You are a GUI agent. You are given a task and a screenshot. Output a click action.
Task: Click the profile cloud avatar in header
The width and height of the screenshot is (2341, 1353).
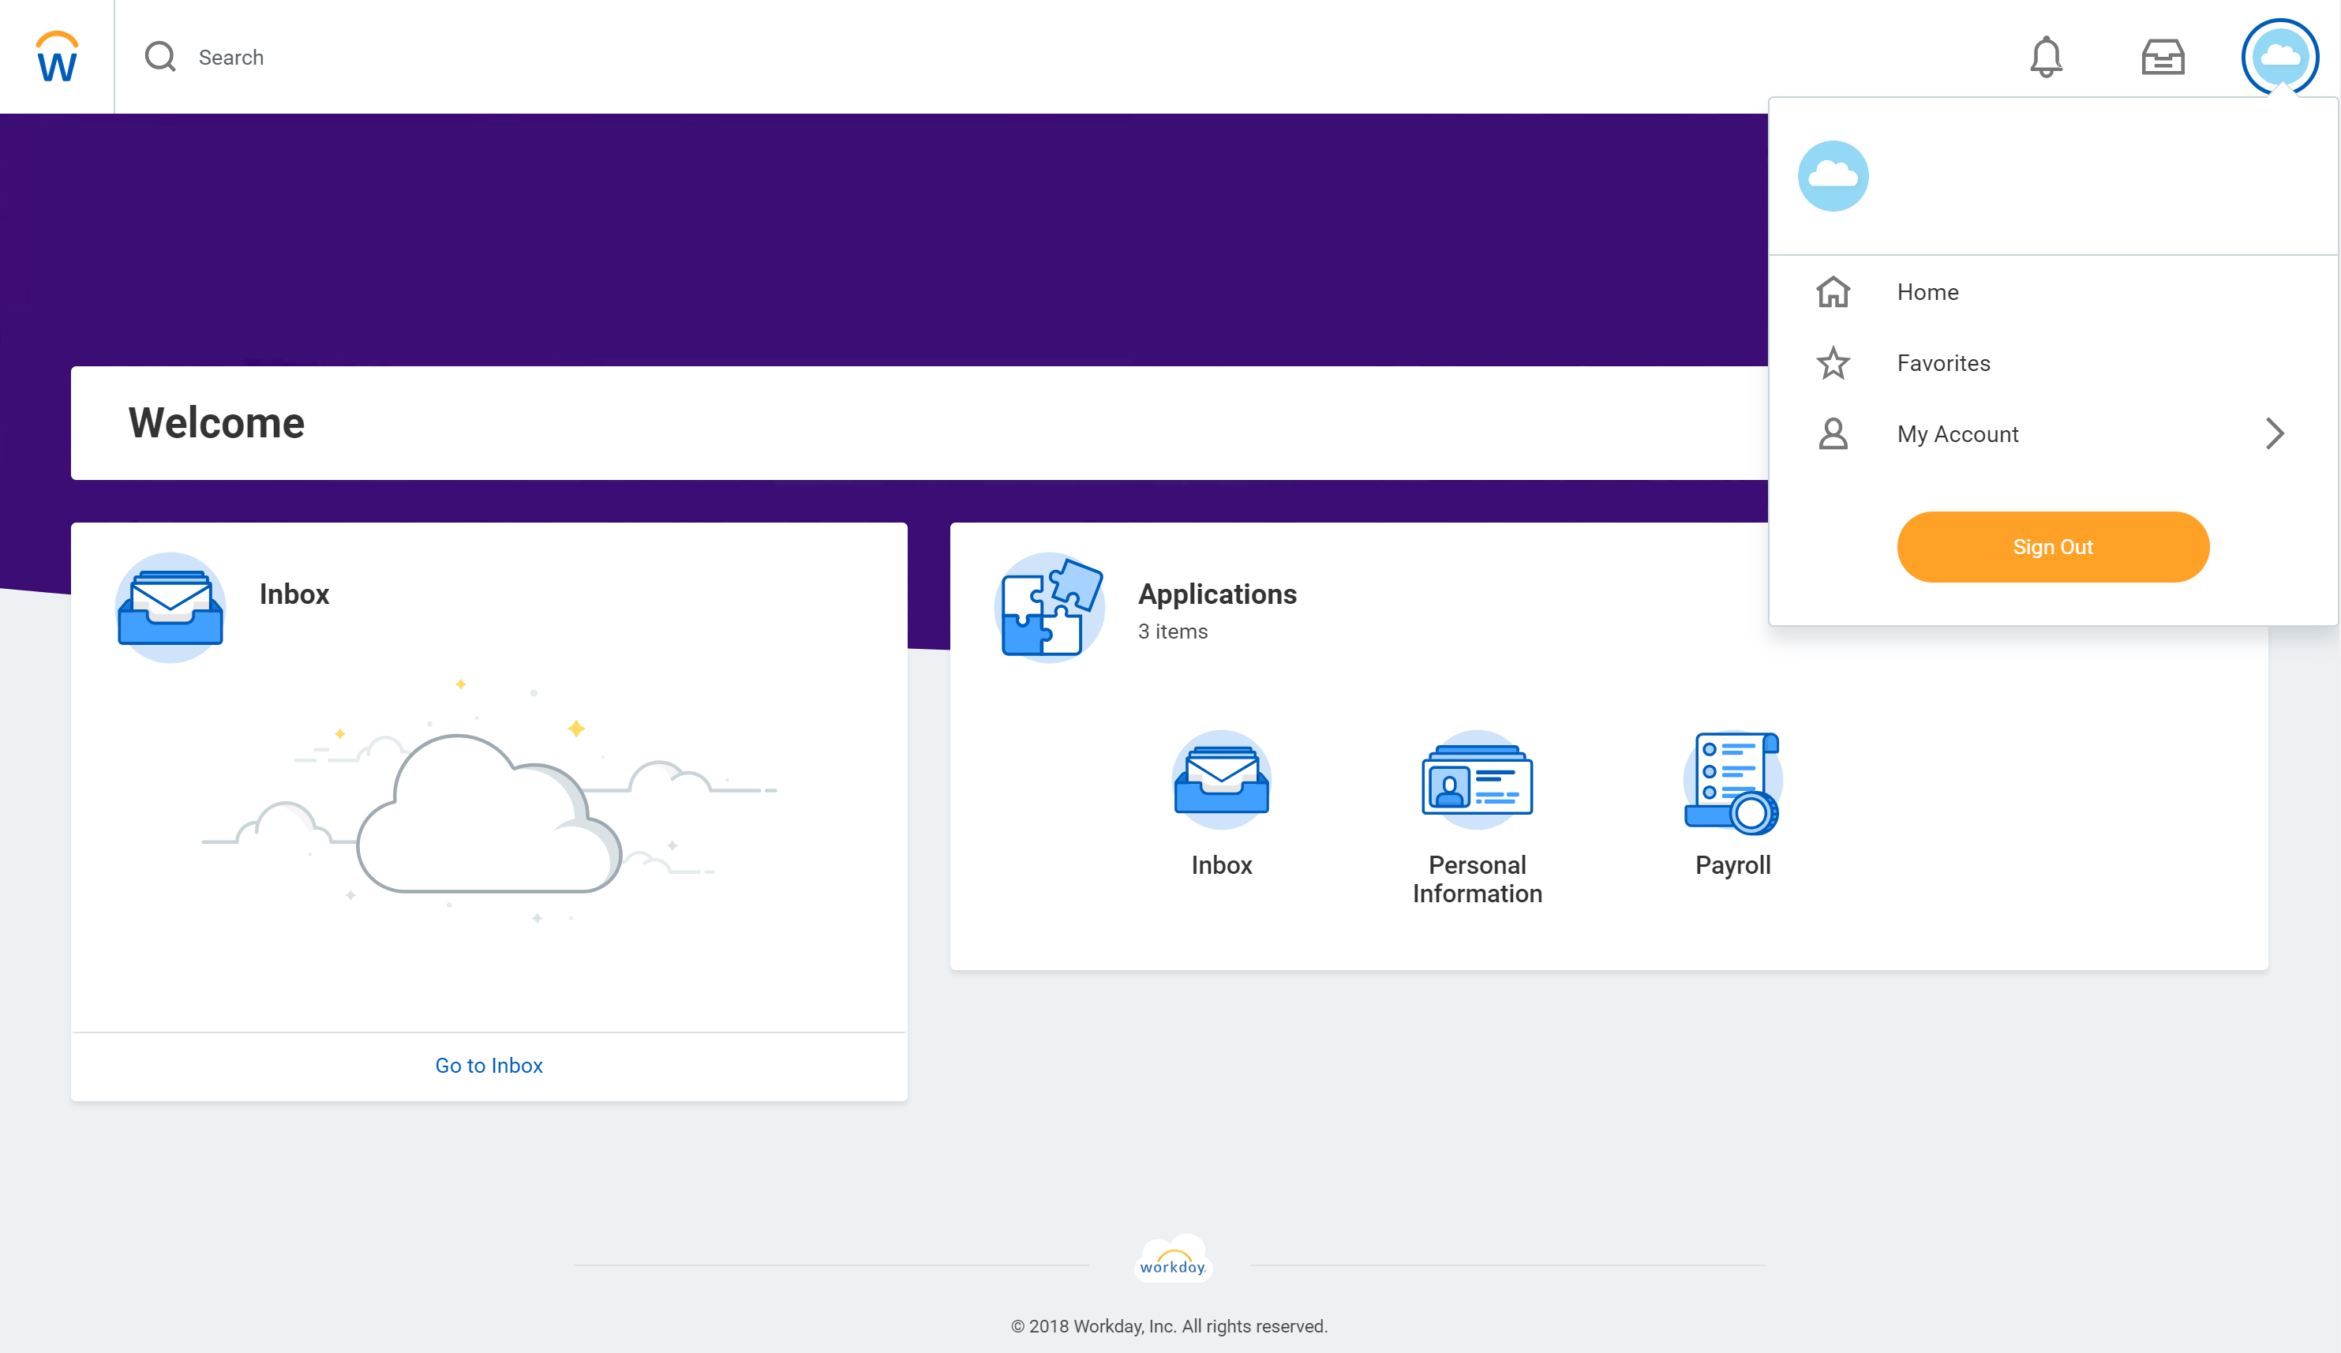point(2279,57)
